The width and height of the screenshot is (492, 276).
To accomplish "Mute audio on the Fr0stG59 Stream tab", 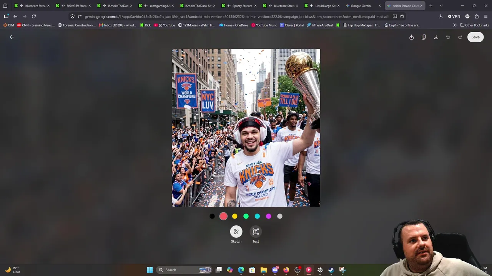I will tap(63, 6).
